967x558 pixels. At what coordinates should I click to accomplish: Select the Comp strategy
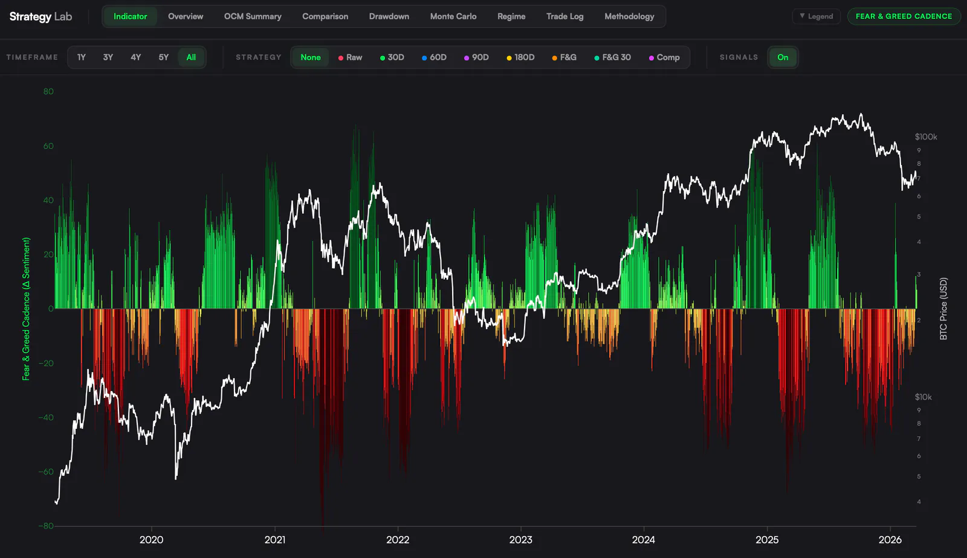(664, 57)
